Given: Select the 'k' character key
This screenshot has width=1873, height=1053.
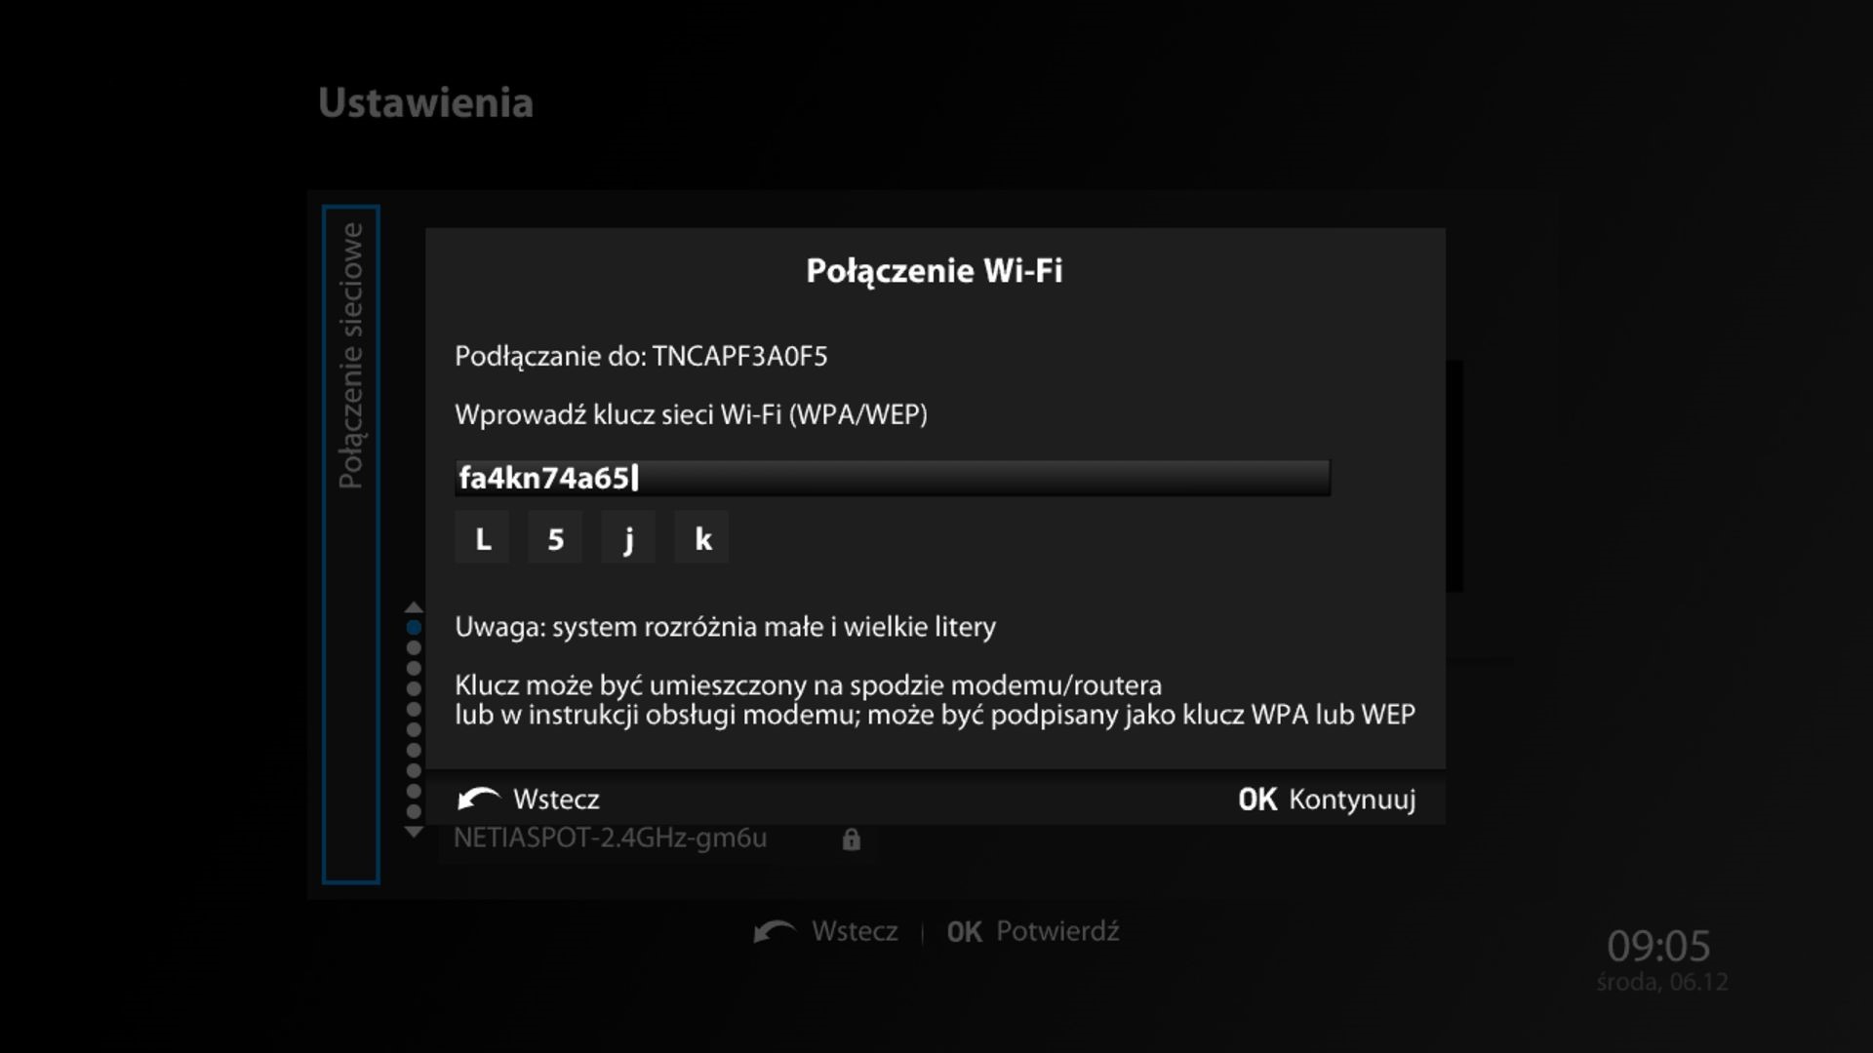Looking at the screenshot, I should (x=701, y=537).
